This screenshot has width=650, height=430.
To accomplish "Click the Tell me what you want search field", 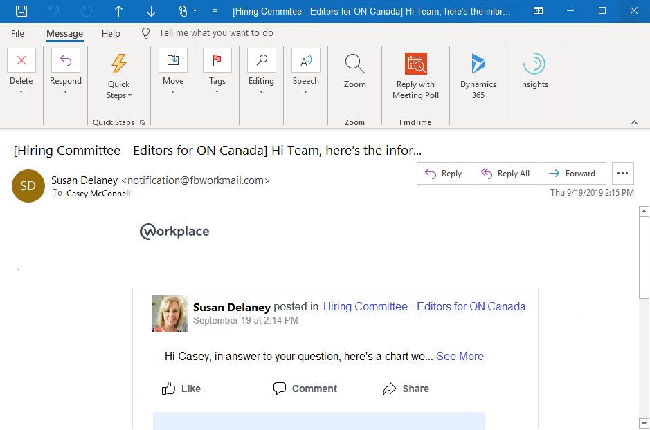I will pos(215,33).
